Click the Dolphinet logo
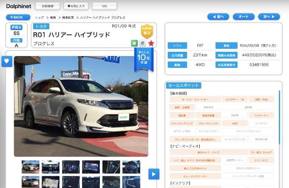This screenshot has height=188, width=289. tap(19, 6)
